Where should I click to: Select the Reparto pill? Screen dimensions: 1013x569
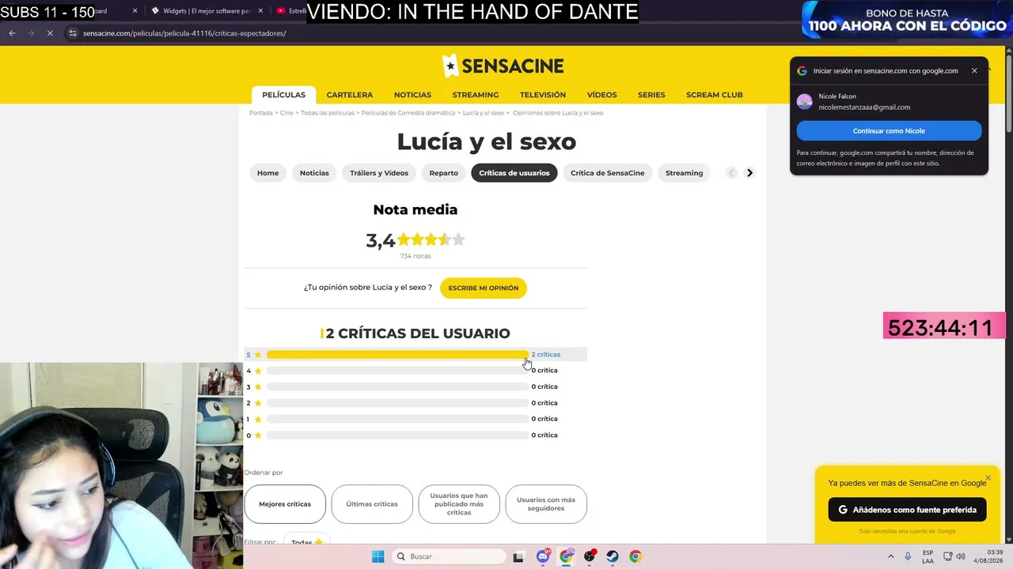click(443, 173)
